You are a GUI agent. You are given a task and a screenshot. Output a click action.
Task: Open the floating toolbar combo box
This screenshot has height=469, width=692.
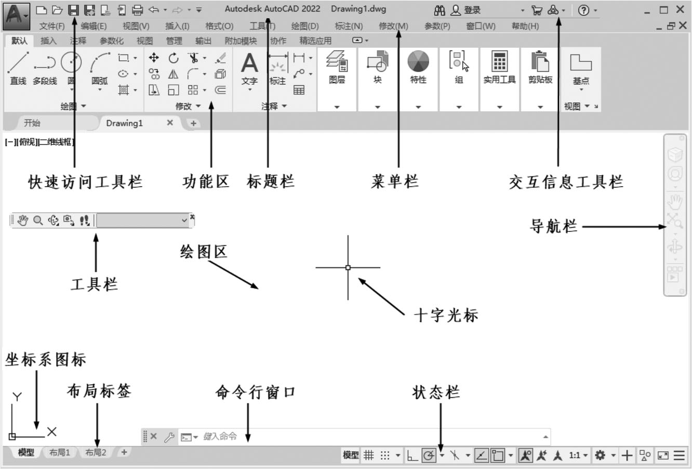click(x=143, y=220)
